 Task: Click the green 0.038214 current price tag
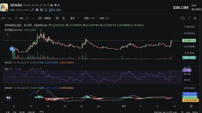(189, 40)
